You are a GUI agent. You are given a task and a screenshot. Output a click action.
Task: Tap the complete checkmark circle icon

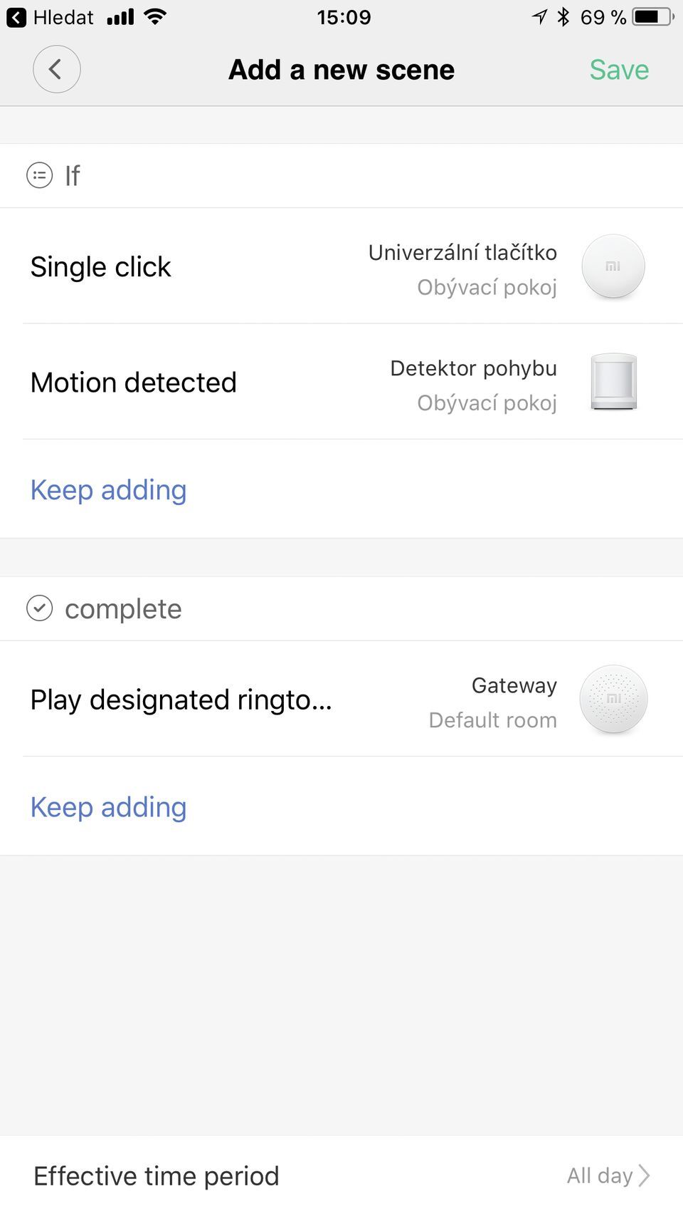coord(39,608)
